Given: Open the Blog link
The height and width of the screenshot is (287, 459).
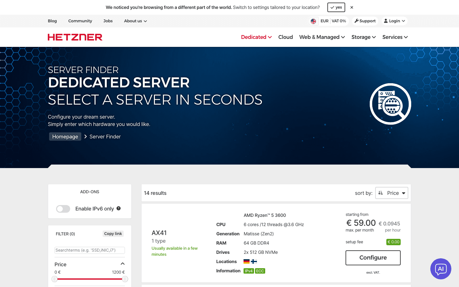Looking at the screenshot, I should point(52,21).
